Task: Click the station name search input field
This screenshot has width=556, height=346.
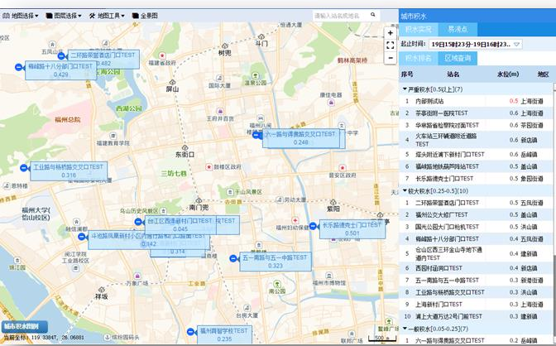Action: tap(347, 16)
